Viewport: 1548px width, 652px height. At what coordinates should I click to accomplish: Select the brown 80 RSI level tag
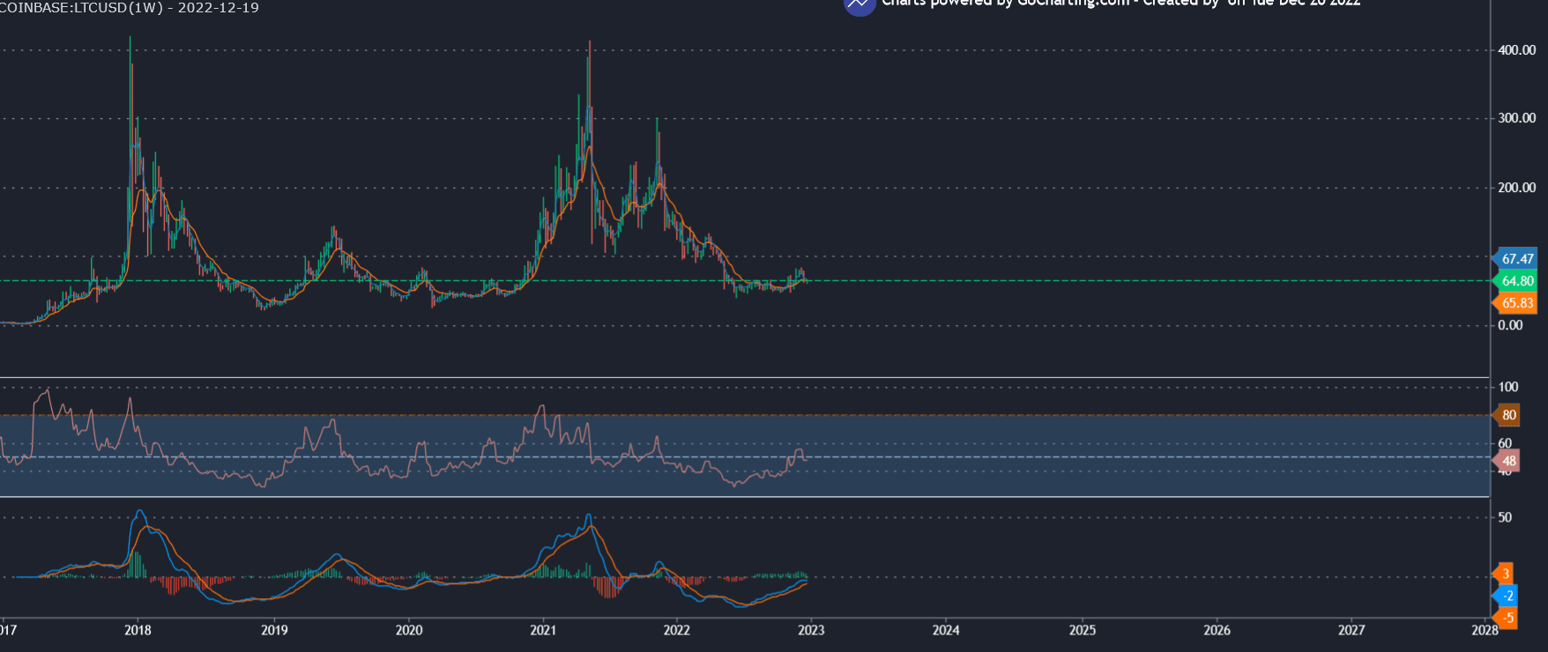[1506, 415]
